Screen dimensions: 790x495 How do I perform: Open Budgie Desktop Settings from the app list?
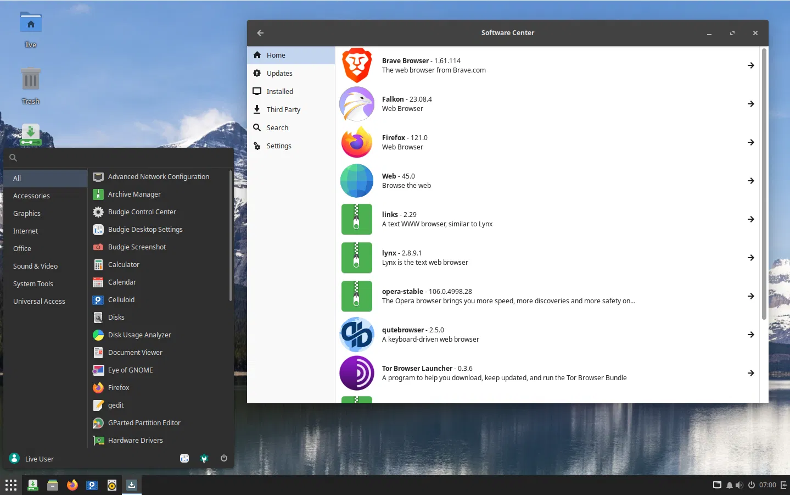(x=159, y=229)
